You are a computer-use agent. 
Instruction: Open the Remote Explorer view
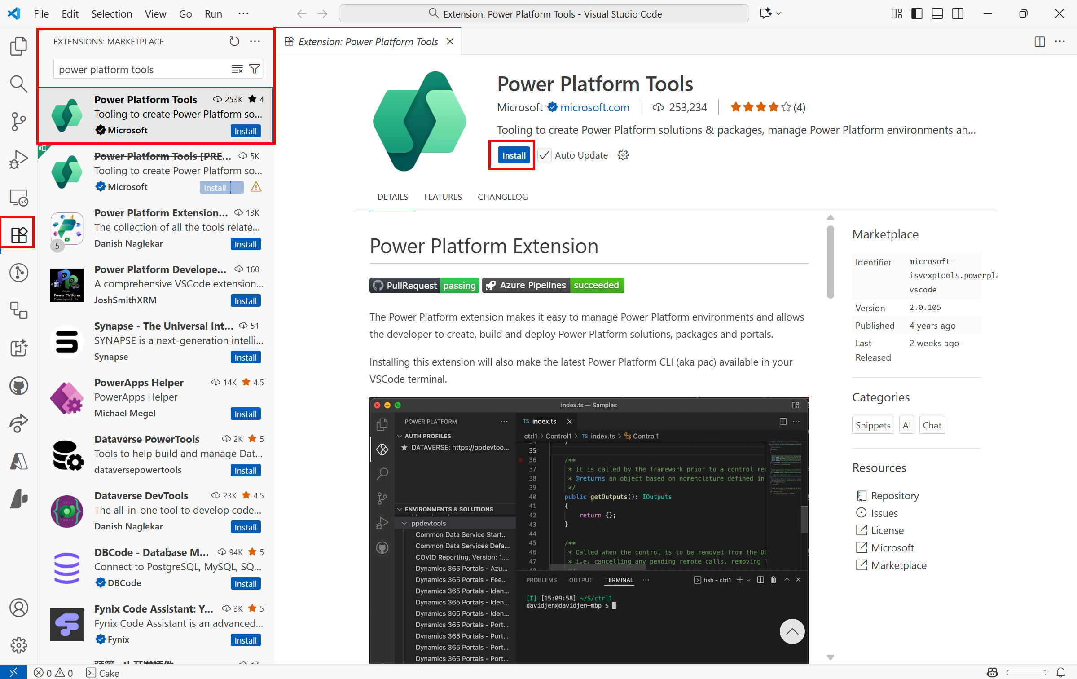[x=18, y=198]
